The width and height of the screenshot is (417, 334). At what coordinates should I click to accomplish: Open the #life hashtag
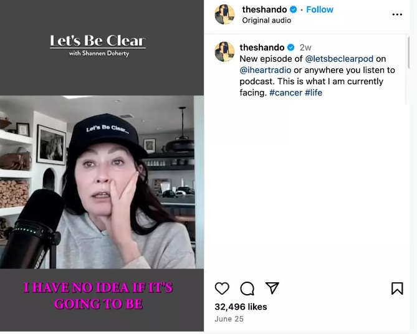point(314,93)
